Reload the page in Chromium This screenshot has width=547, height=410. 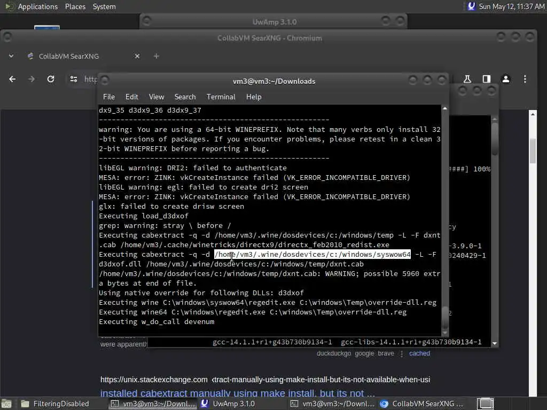[51, 79]
